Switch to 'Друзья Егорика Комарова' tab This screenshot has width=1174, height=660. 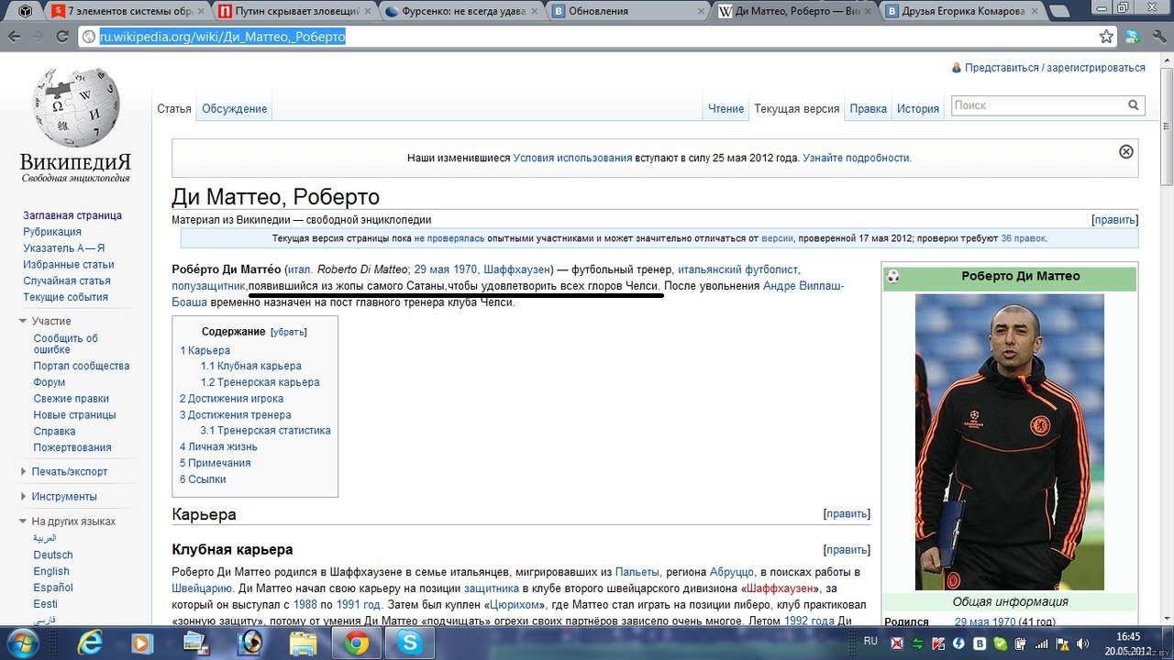[960, 11]
